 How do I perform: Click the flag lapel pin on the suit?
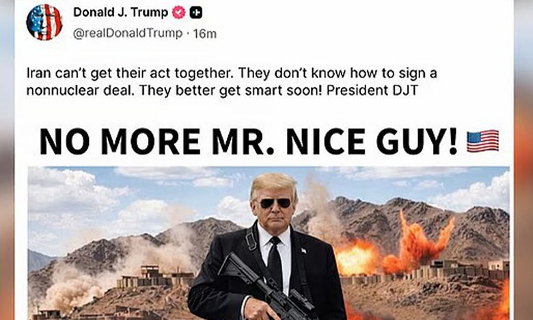tap(303, 251)
